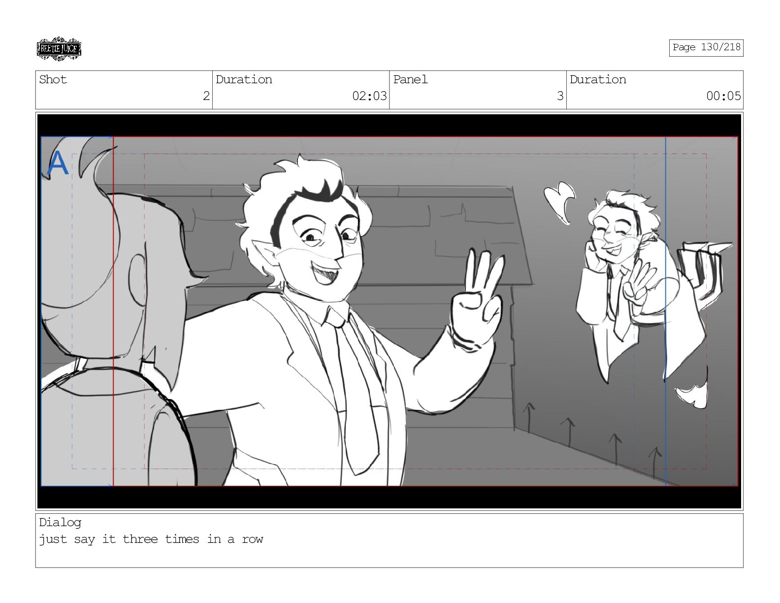Screen dimensions: 780x603
Task: Click the Beetlejuice logo
Action: click(59, 49)
